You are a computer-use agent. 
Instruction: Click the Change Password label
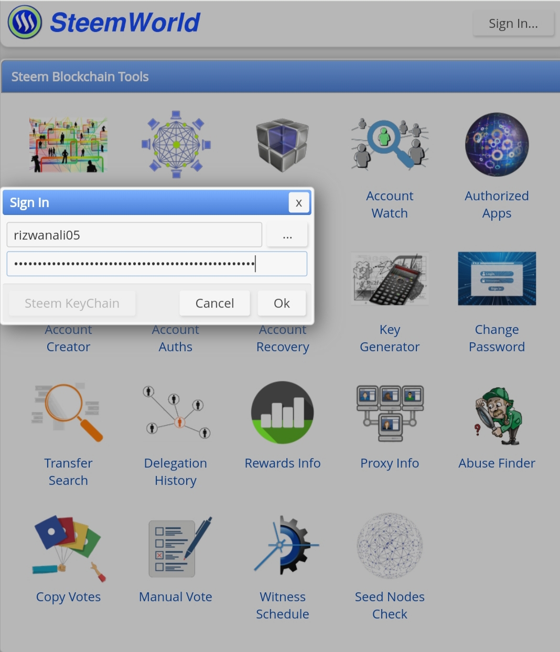pyautogui.click(x=497, y=338)
